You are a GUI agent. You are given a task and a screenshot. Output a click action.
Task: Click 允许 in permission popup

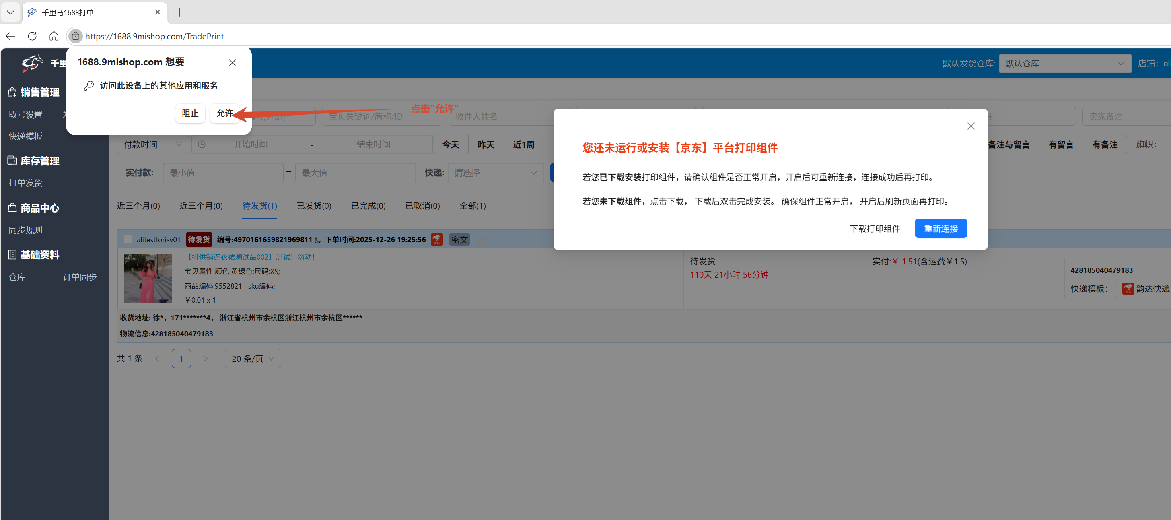[x=224, y=113]
